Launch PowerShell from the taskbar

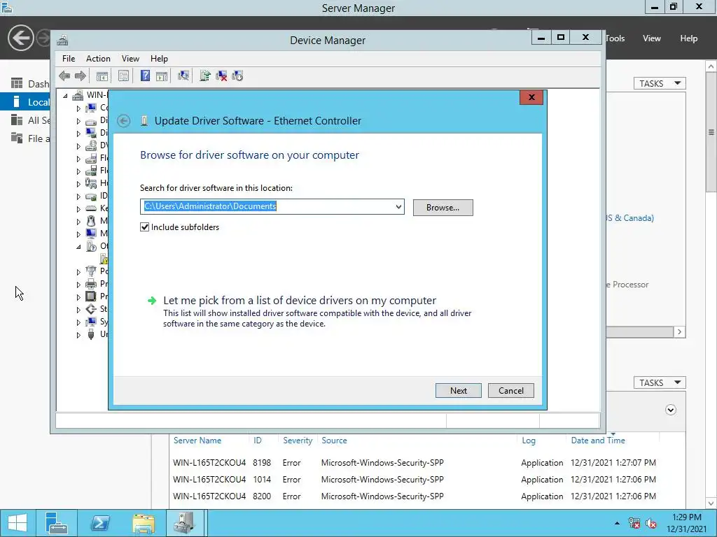[99, 523]
